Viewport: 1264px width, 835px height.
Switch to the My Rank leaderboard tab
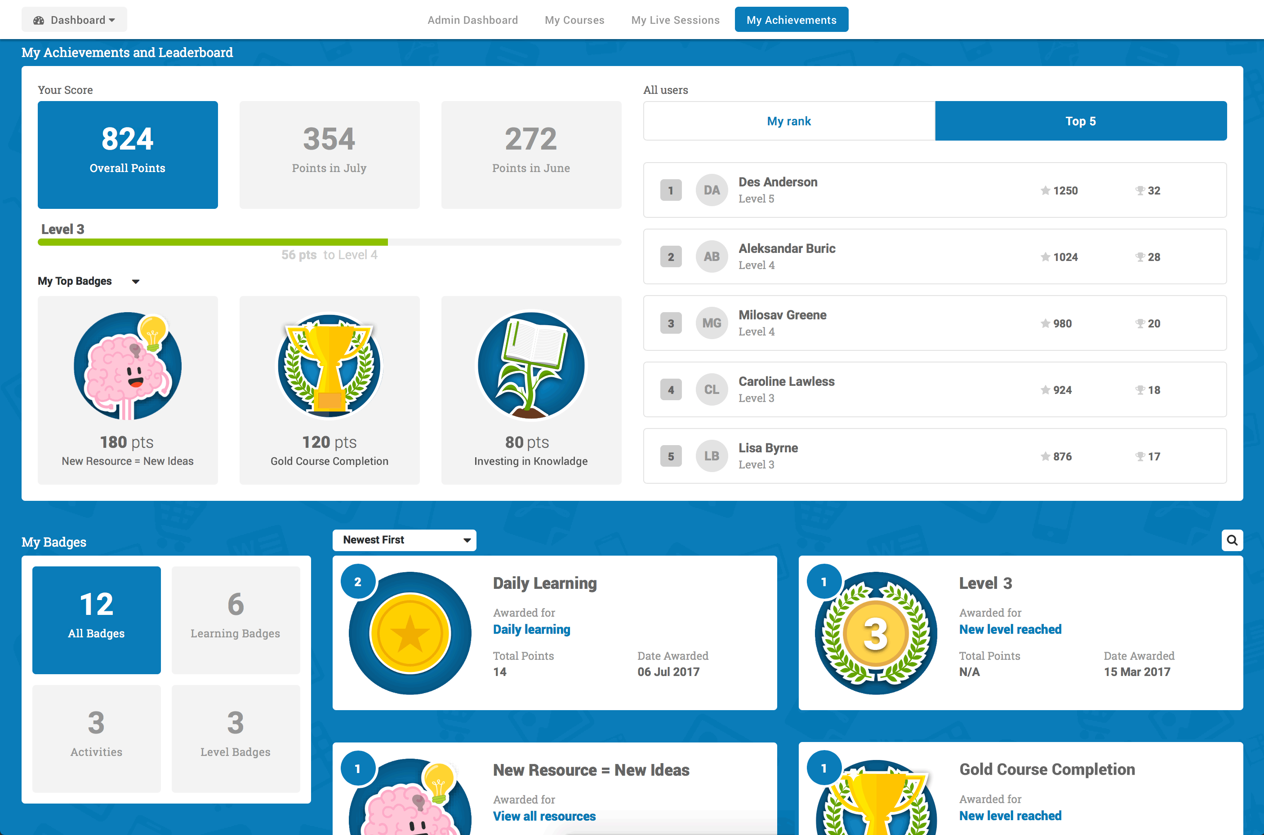click(x=788, y=120)
